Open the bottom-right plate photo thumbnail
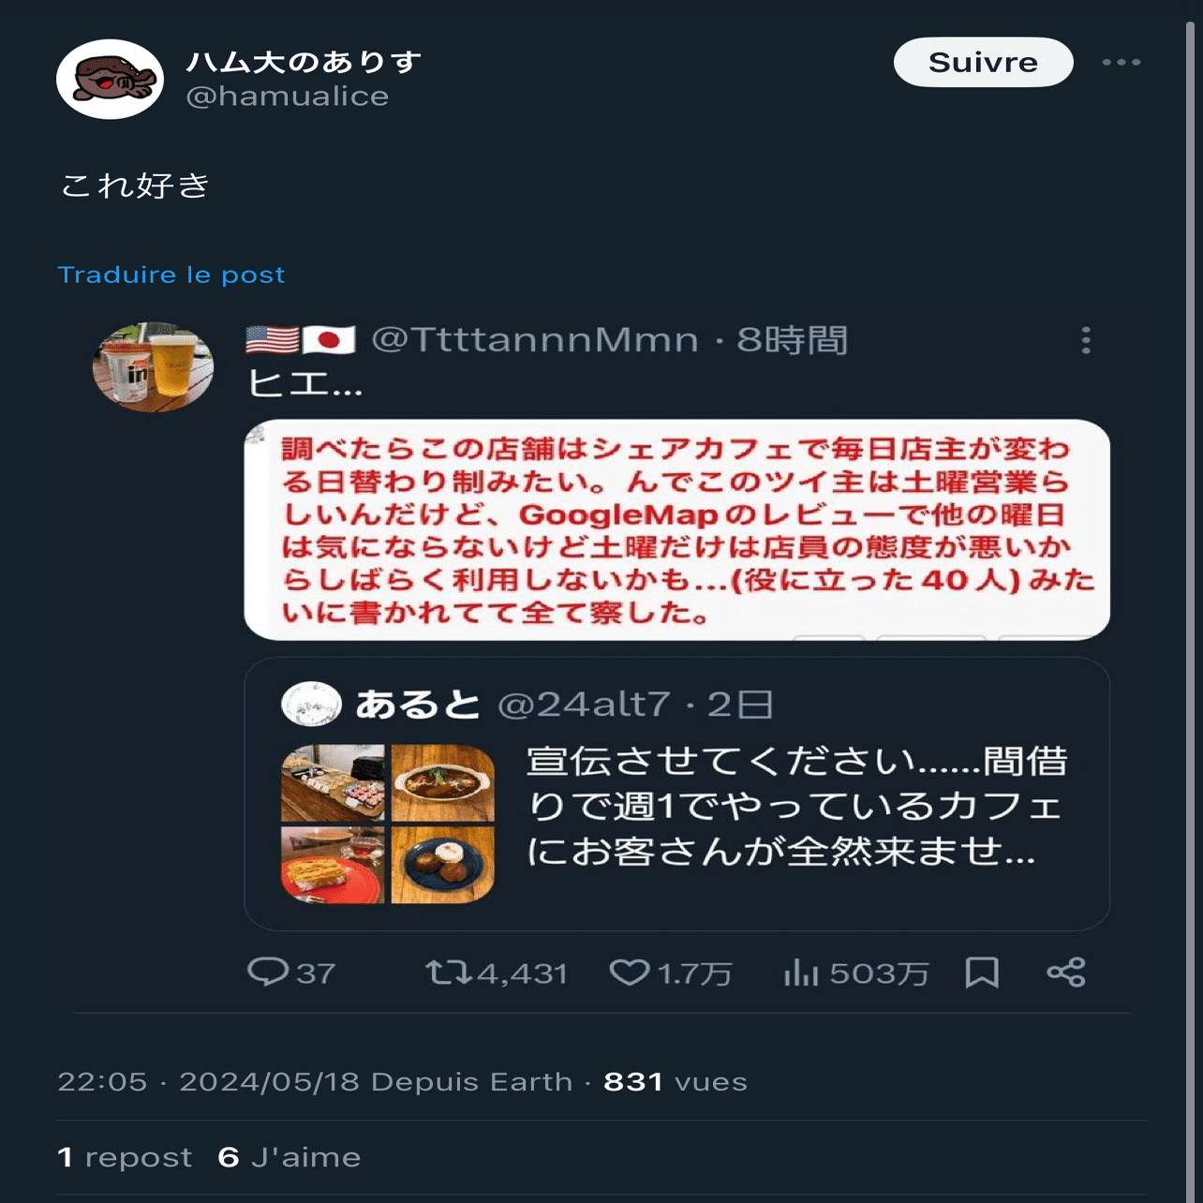Screen dimensions: 1203x1203 click(443, 865)
